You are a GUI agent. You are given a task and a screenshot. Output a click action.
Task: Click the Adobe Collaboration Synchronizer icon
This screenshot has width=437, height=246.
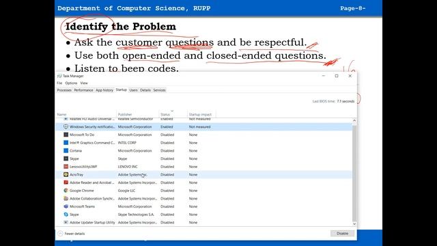66,199
